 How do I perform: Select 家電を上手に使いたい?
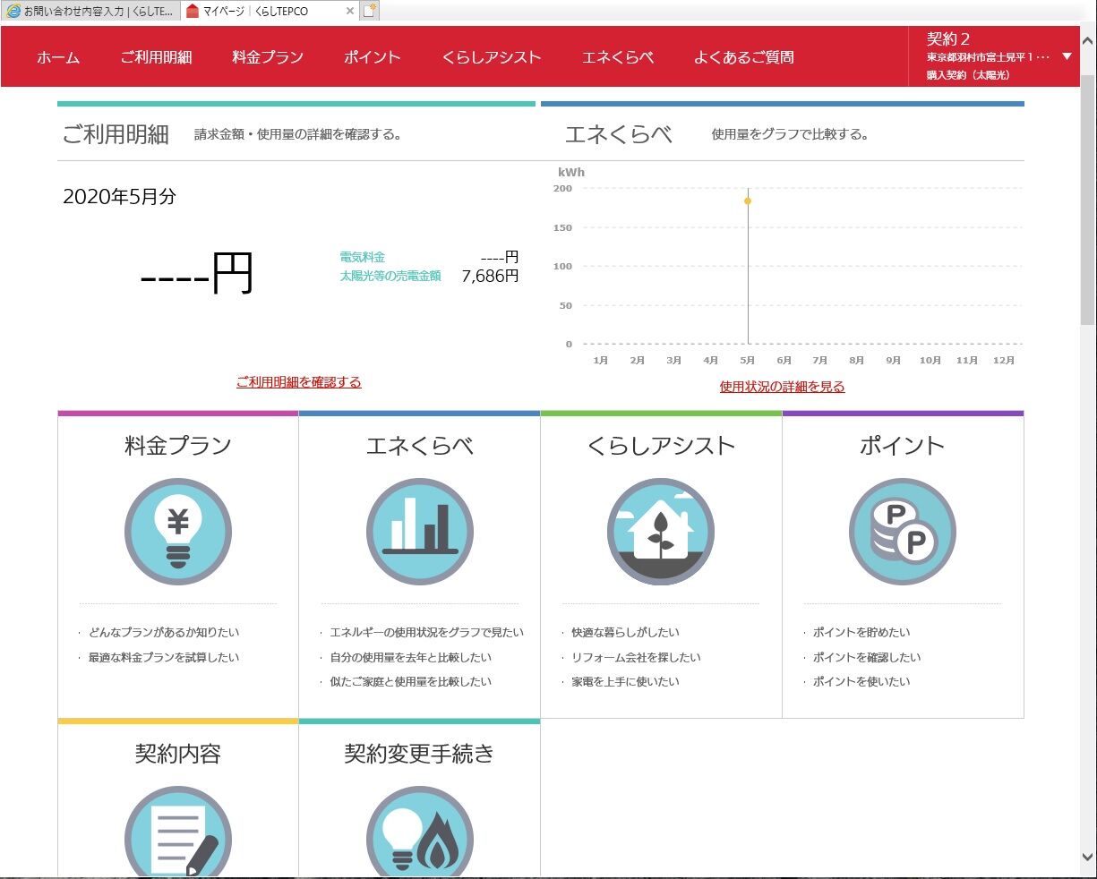(625, 681)
